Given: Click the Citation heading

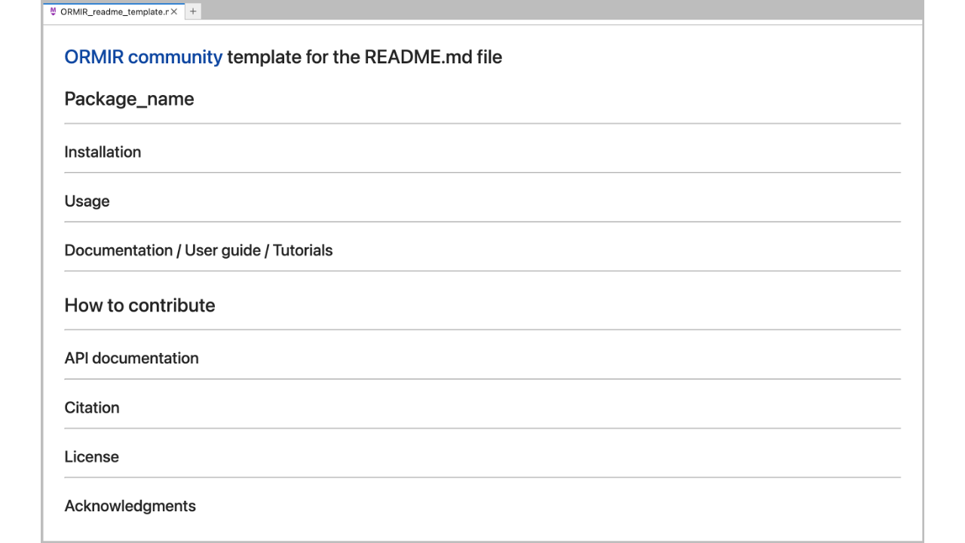Looking at the screenshot, I should (x=92, y=407).
